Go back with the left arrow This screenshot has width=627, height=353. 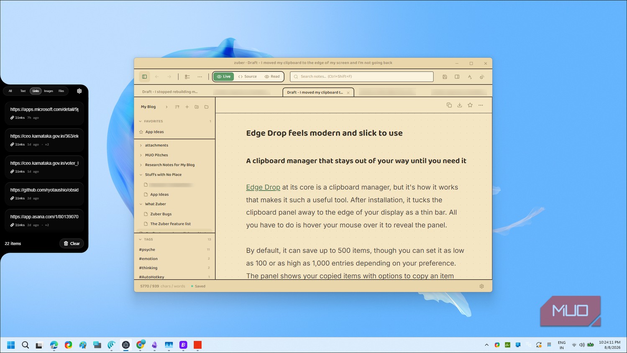coord(157,77)
